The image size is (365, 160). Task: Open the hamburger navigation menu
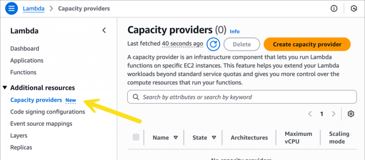click(x=11, y=8)
